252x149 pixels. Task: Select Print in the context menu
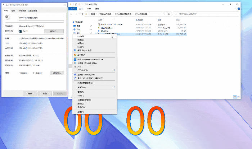[94, 47]
